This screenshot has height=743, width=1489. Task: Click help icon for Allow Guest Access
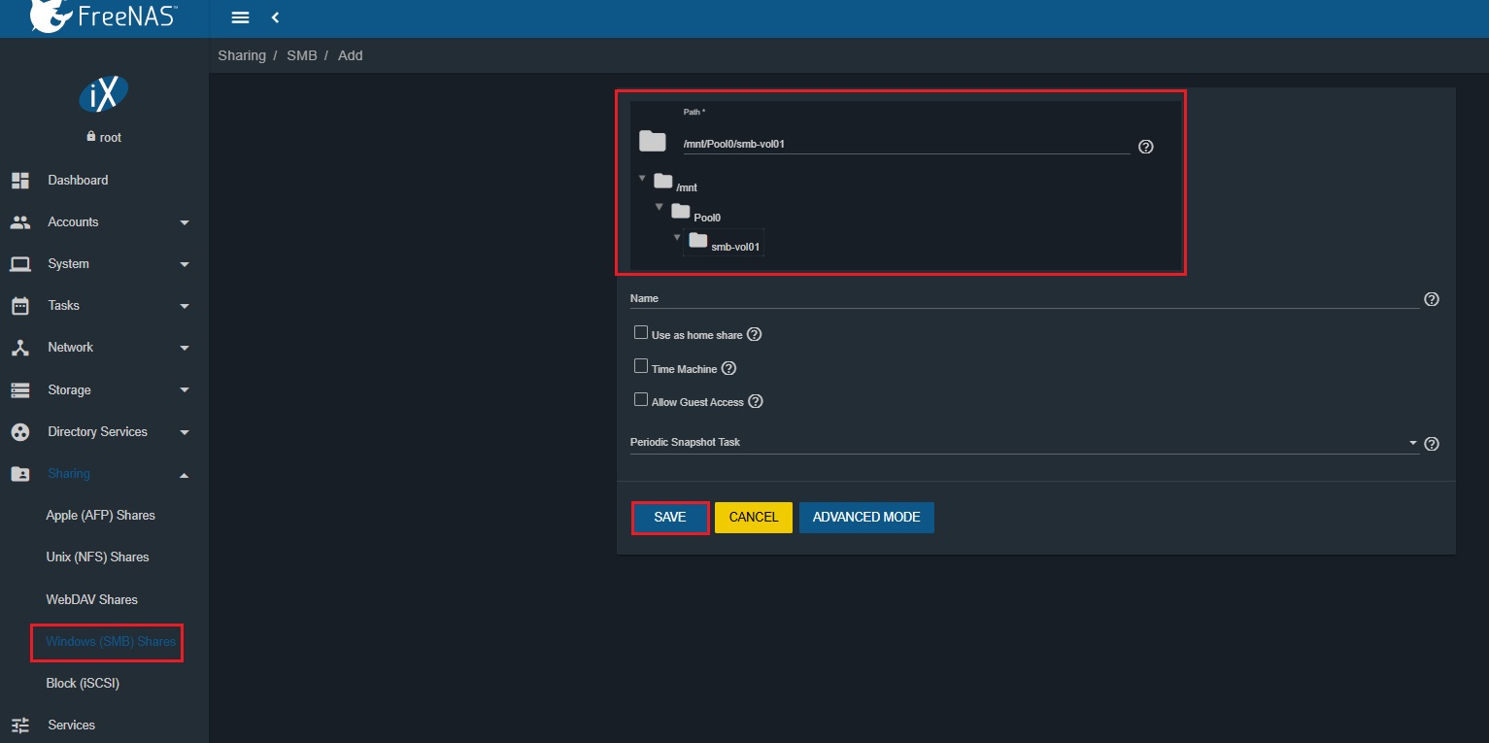coord(755,401)
